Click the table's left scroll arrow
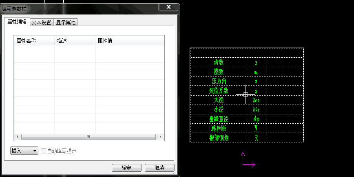Viewport: 354px width, 177px height. point(17,137)
